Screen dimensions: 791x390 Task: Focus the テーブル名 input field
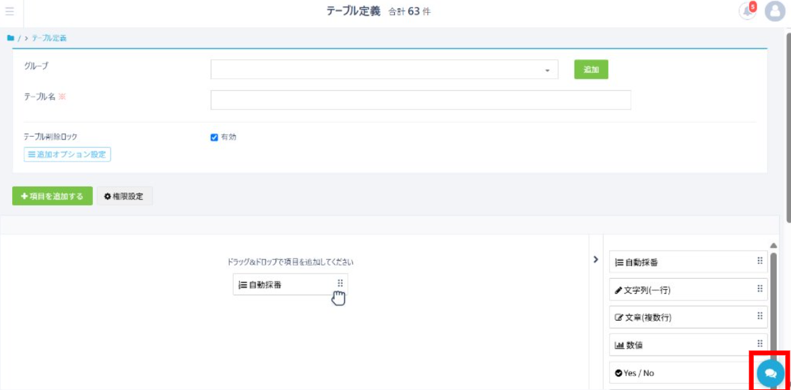tap(420, 100)
